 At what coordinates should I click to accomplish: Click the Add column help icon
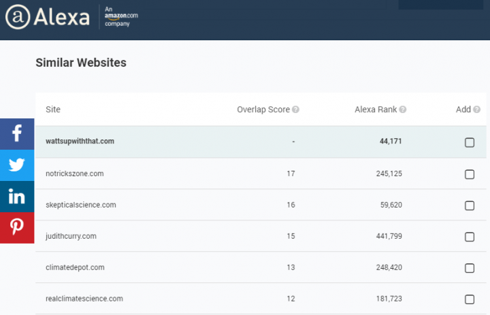(x=476, y=110)
